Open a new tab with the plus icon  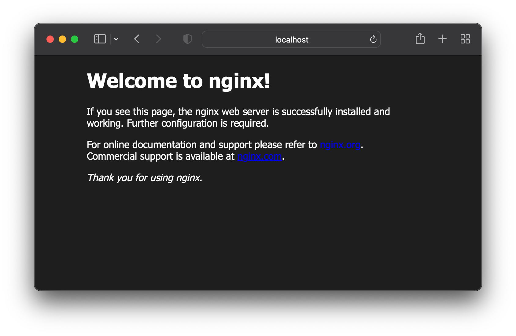point(442,39)
